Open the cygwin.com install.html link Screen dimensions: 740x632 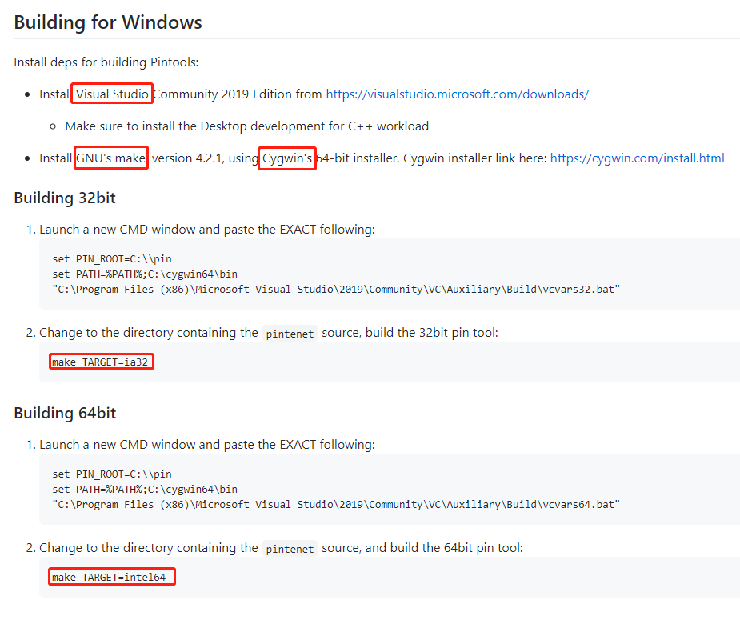point(637,158)
